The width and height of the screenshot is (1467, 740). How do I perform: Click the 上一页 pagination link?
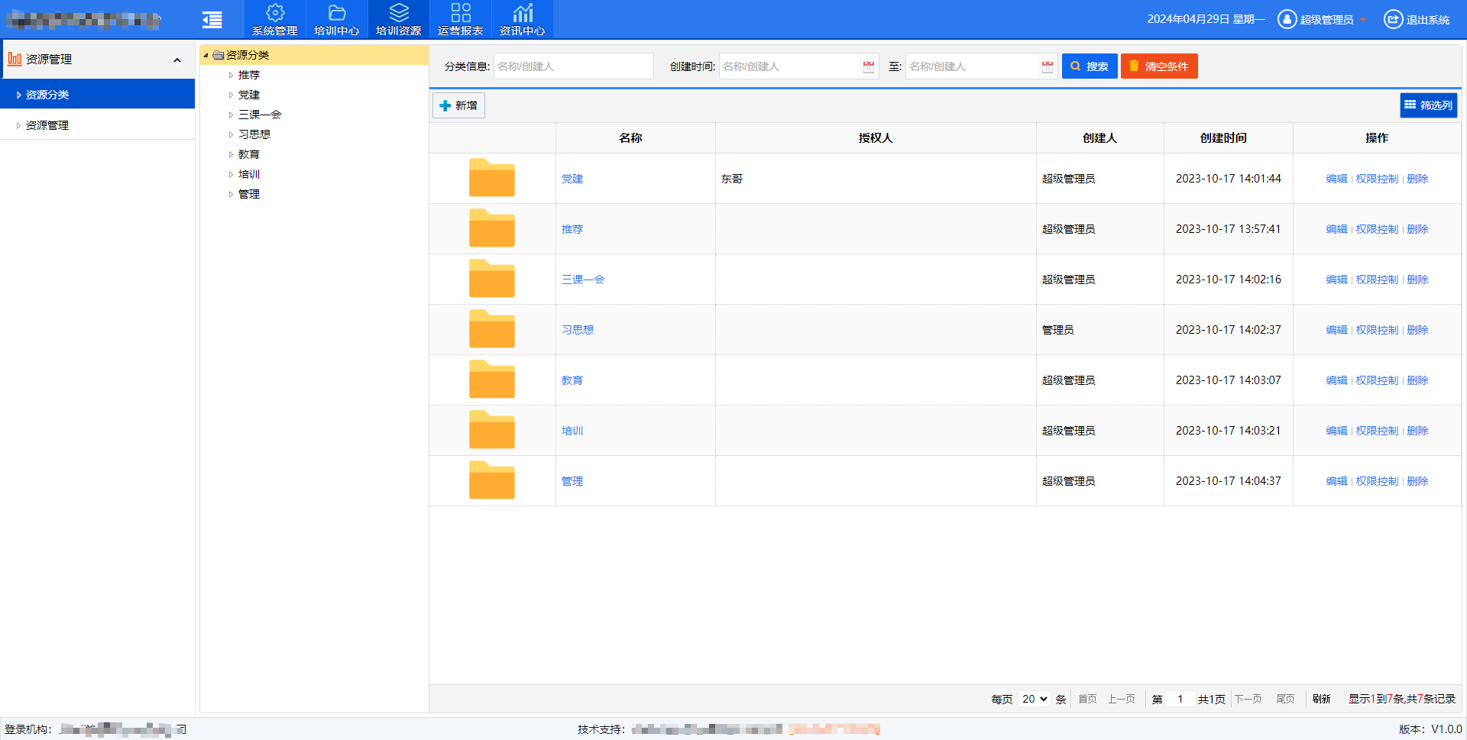(x=1122, y=699)
